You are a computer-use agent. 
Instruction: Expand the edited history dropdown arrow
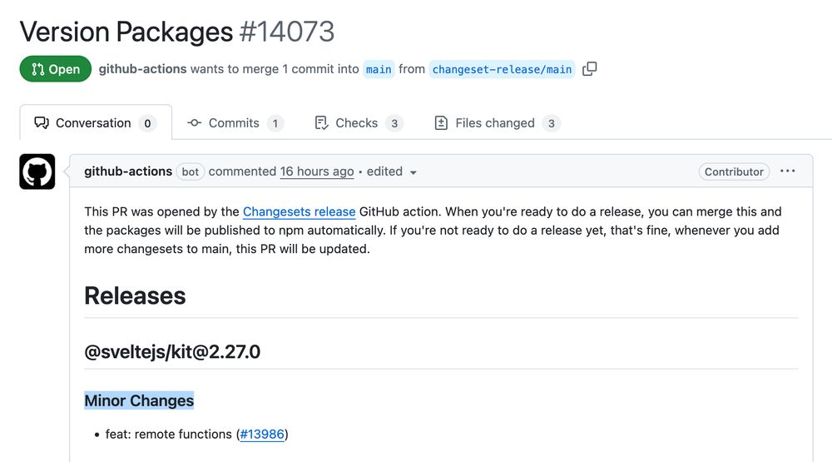pyautogui.click(x=413, y=172)
